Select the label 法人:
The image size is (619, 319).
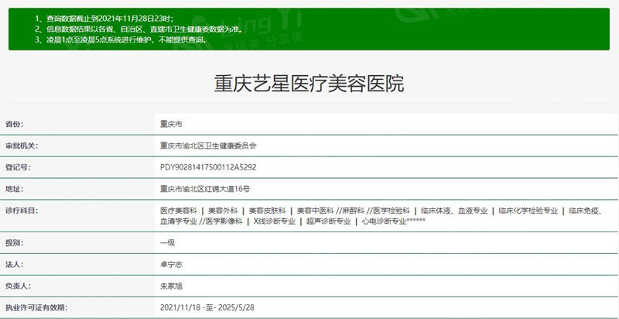coord(14,265)
